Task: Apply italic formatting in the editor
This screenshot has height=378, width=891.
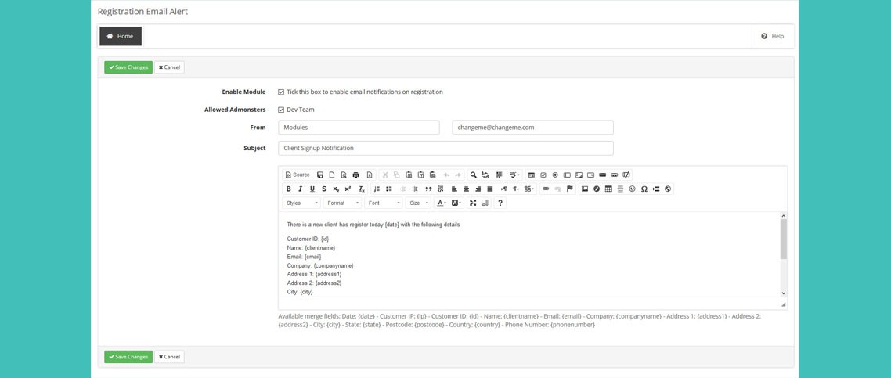Action: pos(300,189)
